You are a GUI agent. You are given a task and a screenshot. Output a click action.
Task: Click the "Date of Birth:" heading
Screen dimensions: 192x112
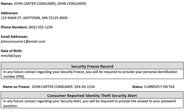(x=11, y=51)
